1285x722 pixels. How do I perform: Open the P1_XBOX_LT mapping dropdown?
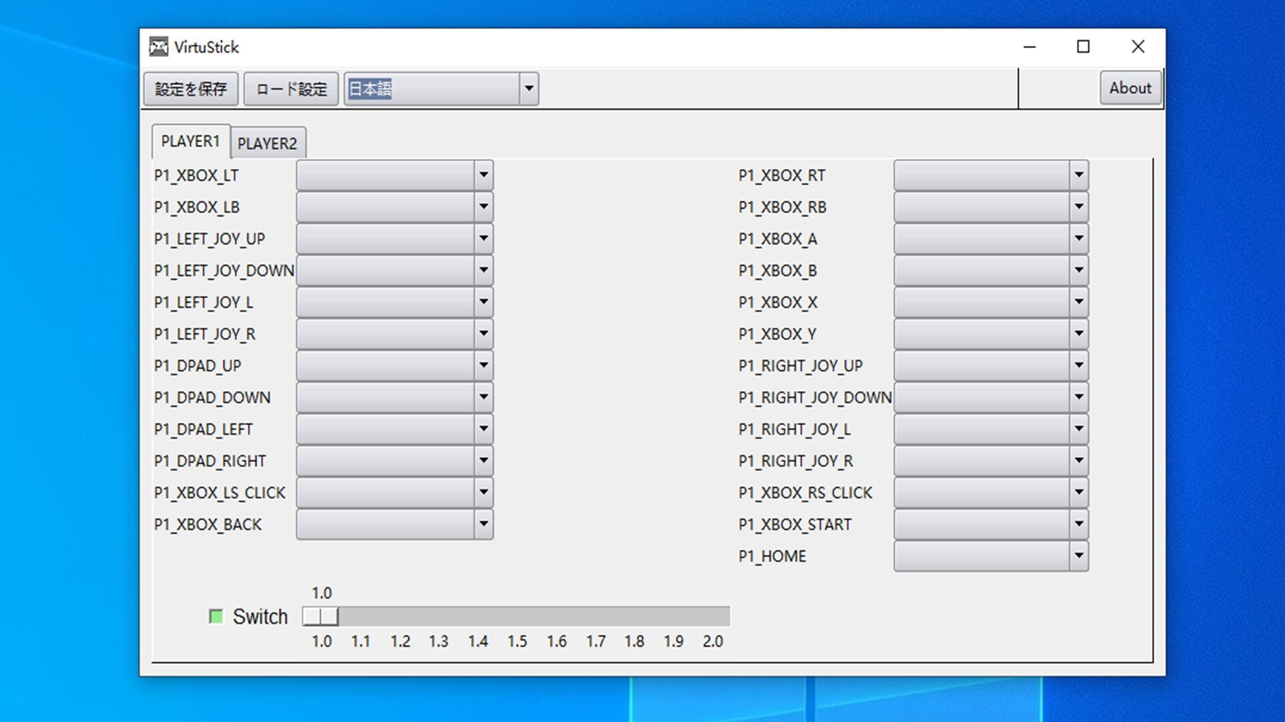(x=484, y=174)
